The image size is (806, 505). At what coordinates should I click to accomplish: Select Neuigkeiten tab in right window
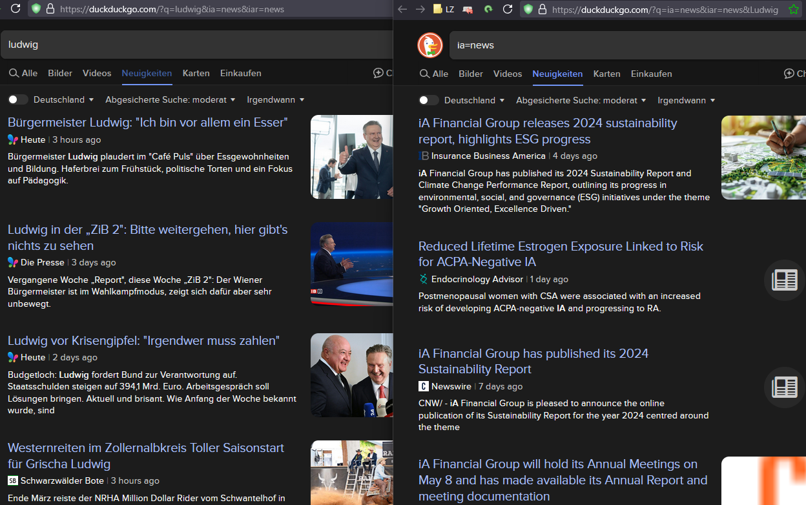pyautogui.click(x=557, y=74)
